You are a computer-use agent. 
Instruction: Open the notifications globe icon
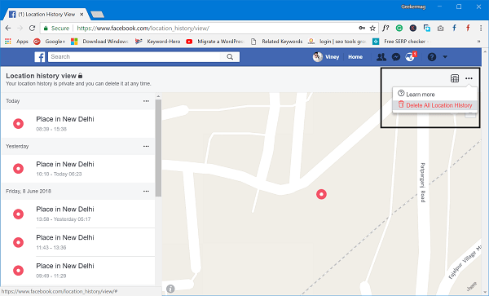[410, 57]
